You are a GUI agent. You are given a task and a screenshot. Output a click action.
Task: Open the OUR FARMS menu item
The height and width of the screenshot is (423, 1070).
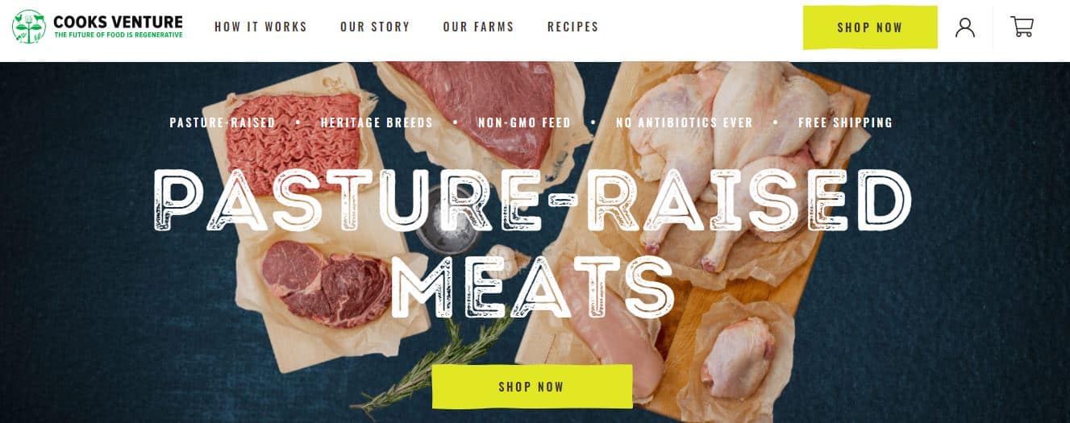[x=478, y=27]
